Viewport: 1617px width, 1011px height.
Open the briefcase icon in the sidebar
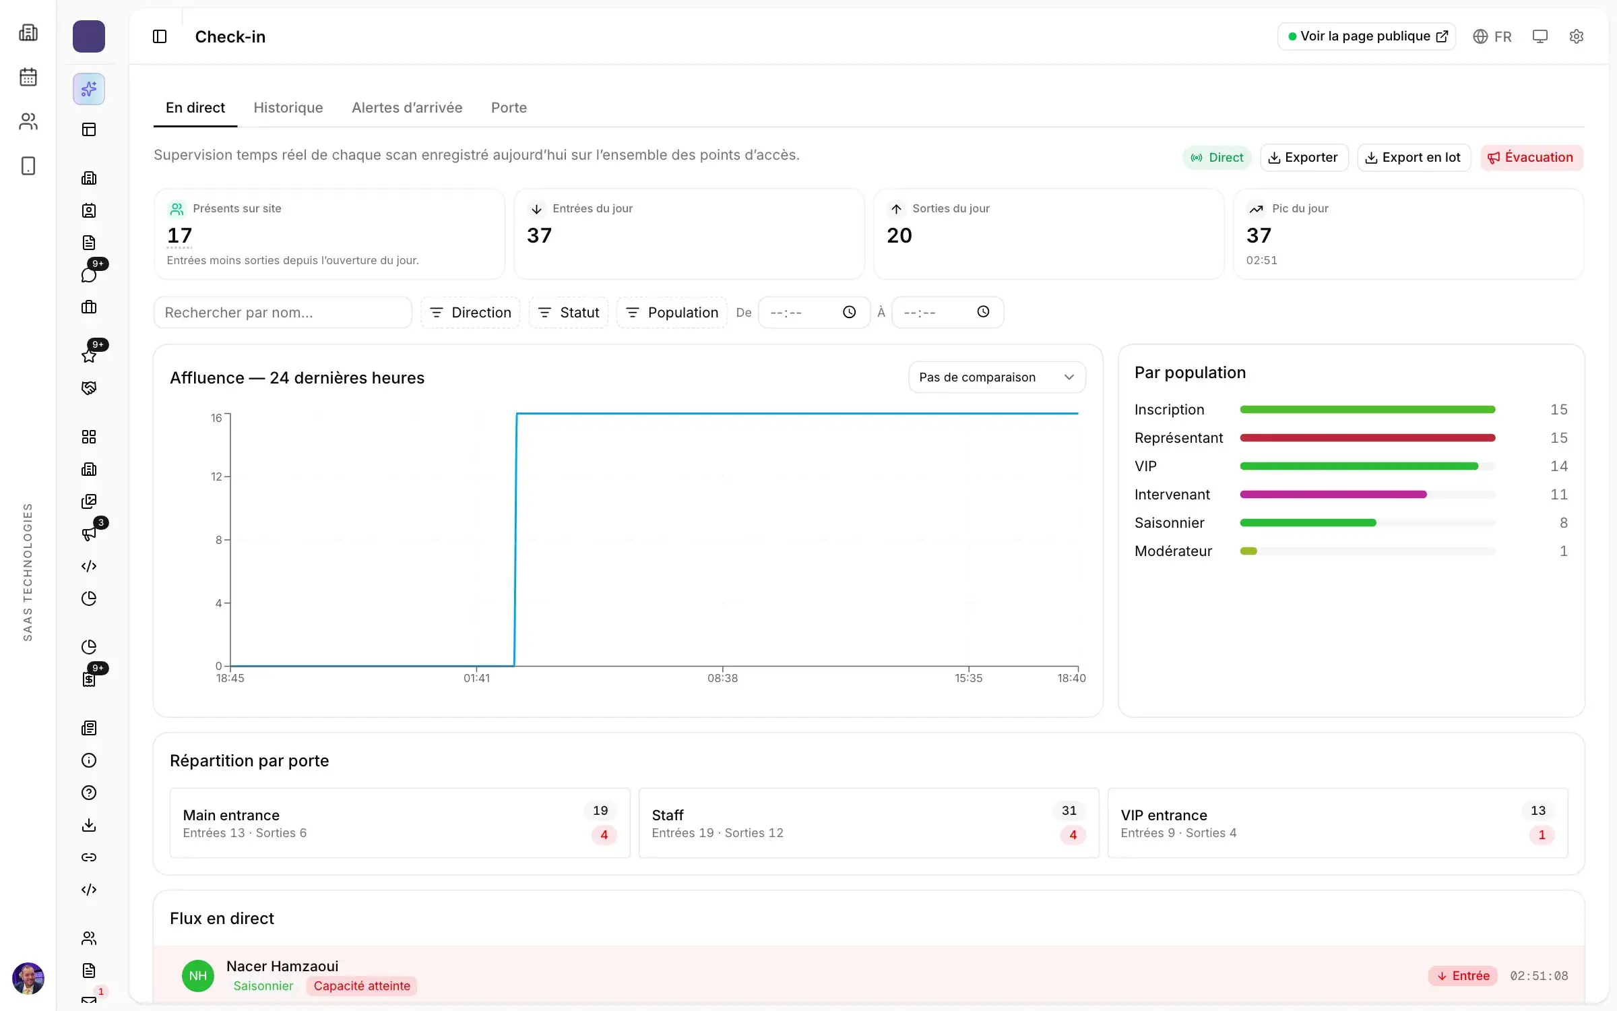click(x=89, y=307)
